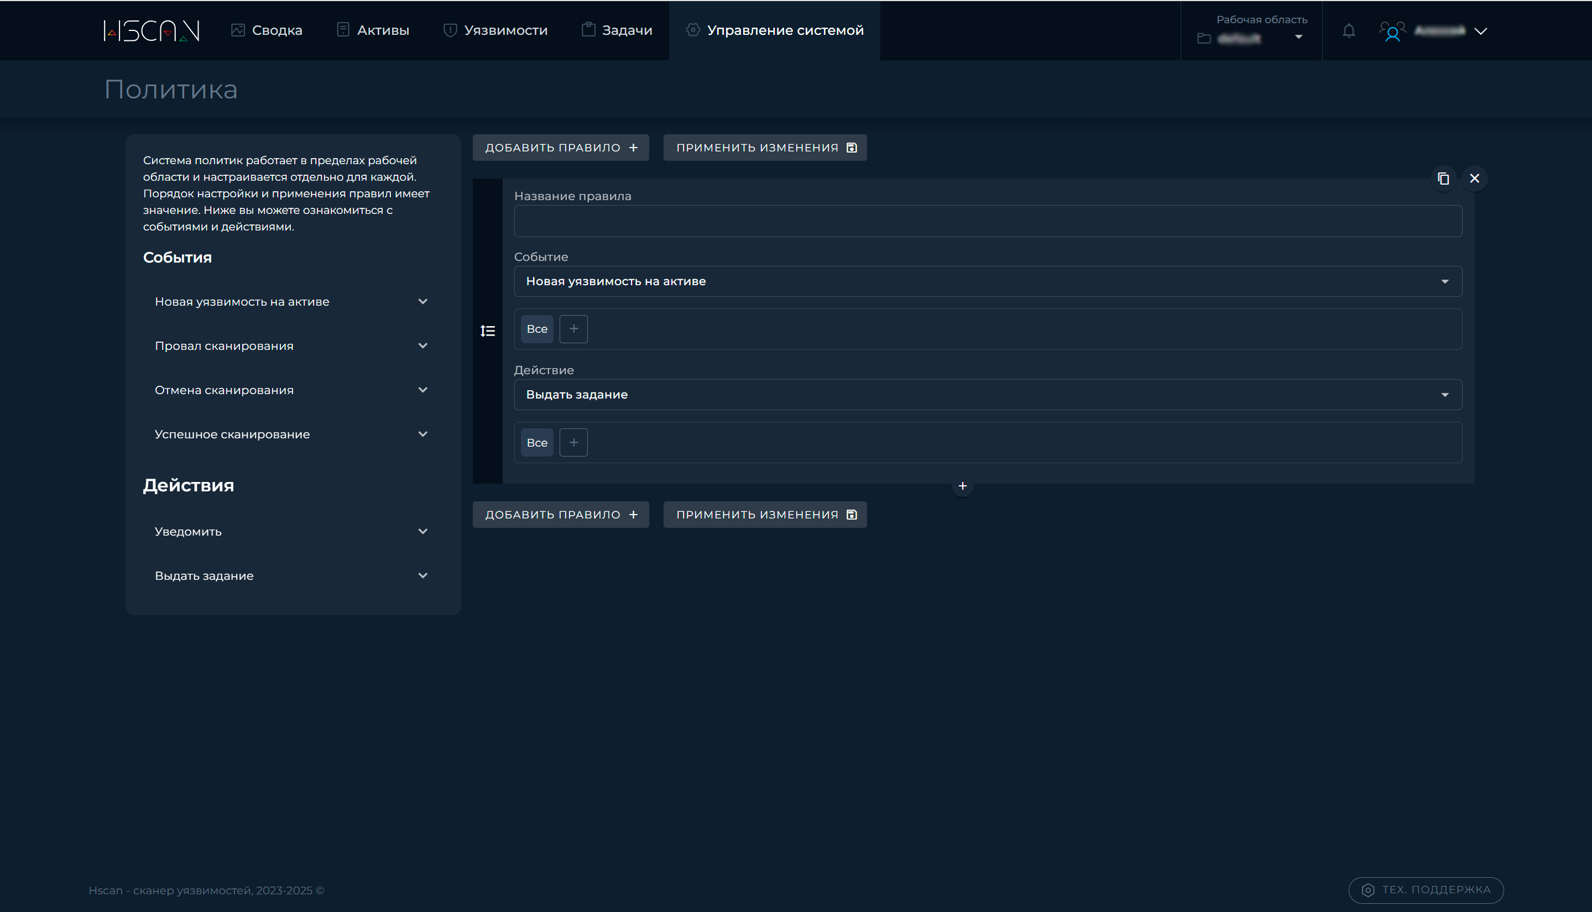The image size is (1592, 912).
Task: Open the Активы section
Action: [x=373, y=30]
